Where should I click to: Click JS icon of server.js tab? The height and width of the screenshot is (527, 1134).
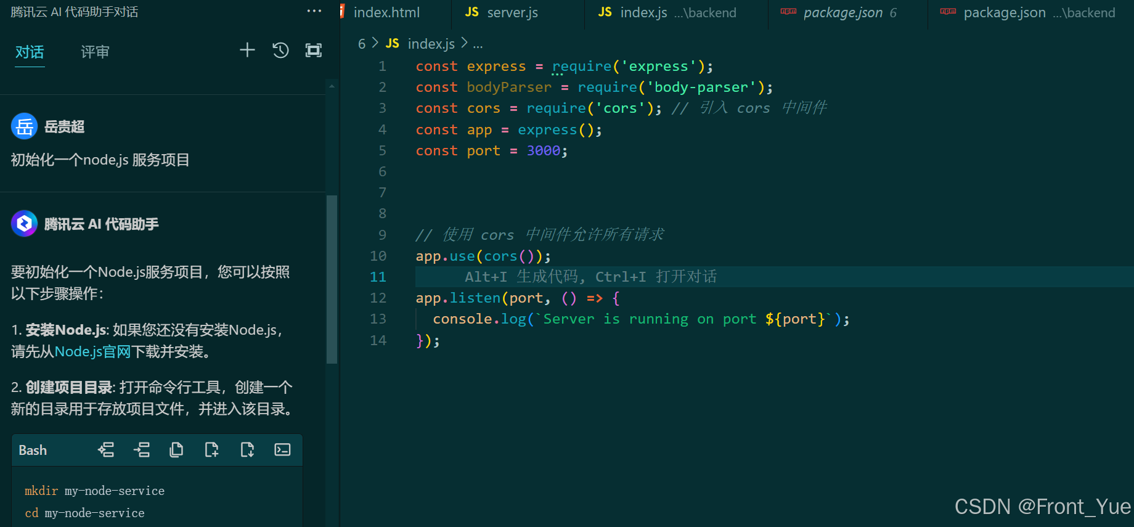pyautogui.click(x=472, y=12)
